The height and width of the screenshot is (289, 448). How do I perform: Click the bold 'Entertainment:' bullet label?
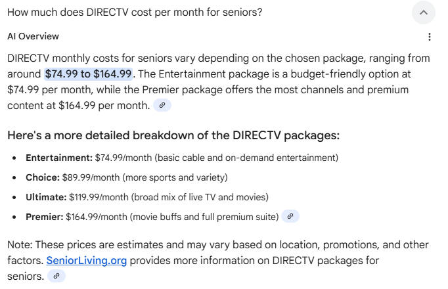(59, 158)
